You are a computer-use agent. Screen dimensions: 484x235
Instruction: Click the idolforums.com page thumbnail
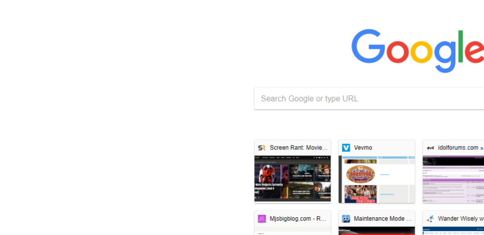[453, 179]
